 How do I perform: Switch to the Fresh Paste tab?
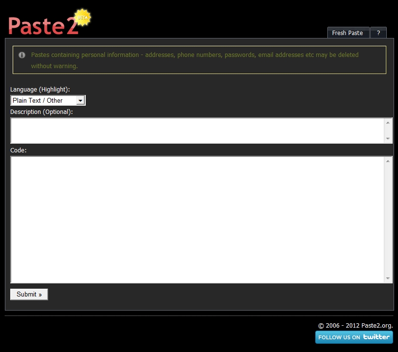(348, 33)
